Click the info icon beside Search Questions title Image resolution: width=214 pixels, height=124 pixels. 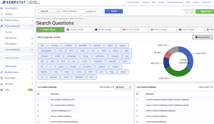point(77,23)
